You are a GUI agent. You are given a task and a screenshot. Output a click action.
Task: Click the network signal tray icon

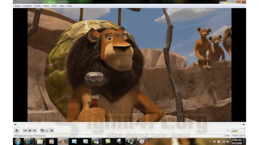click(223, 142)
